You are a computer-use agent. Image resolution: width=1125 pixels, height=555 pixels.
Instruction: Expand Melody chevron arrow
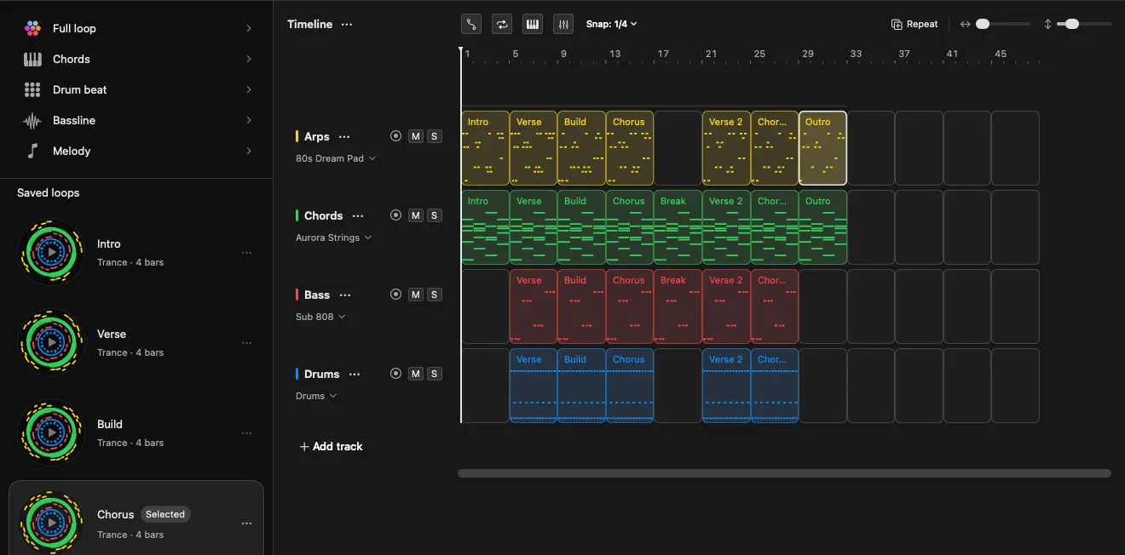coord(249,151)
